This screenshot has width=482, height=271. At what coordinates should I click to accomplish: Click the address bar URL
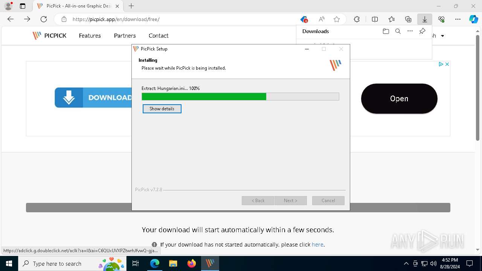(x=116, y=19)
